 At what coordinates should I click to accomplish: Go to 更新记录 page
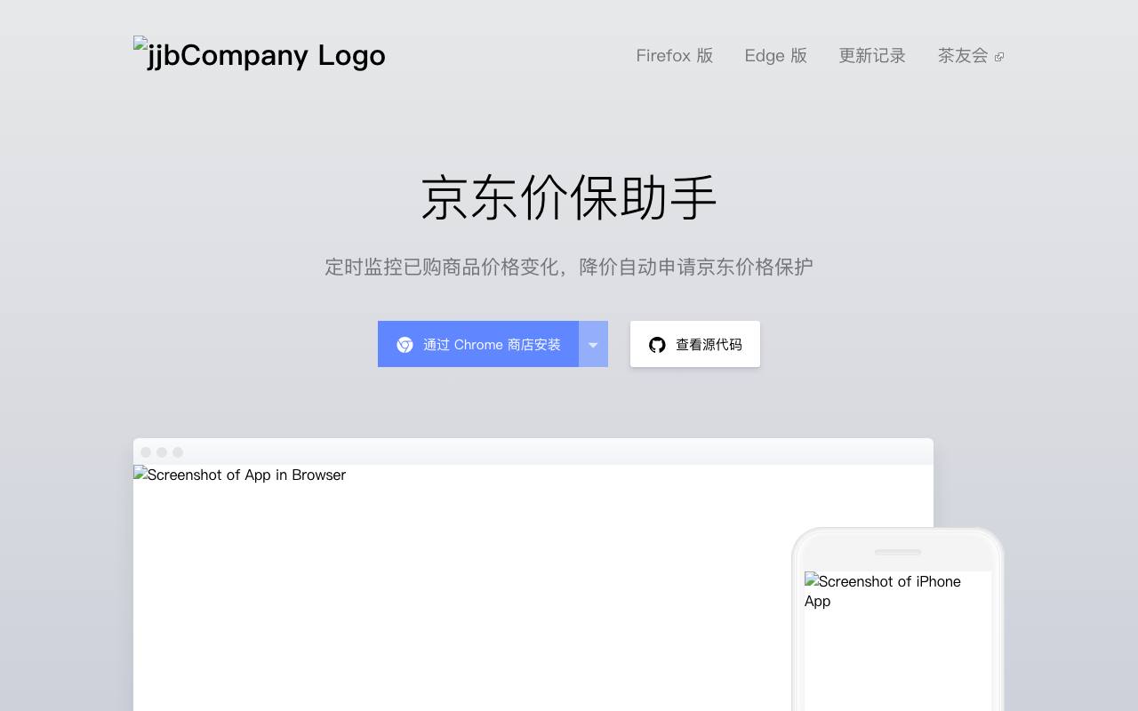(x=872, y=56)
